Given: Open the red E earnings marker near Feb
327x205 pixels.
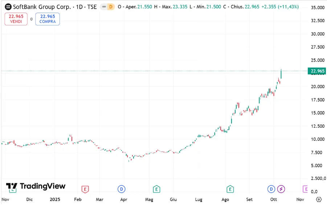Looking at the screenshot, I should tap(85, 189).
